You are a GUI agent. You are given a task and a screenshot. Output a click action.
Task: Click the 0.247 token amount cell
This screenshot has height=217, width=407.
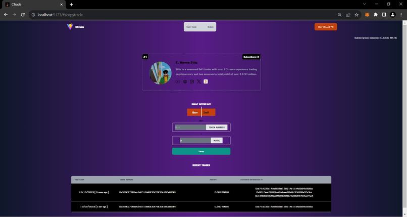(x=222, y=206)
